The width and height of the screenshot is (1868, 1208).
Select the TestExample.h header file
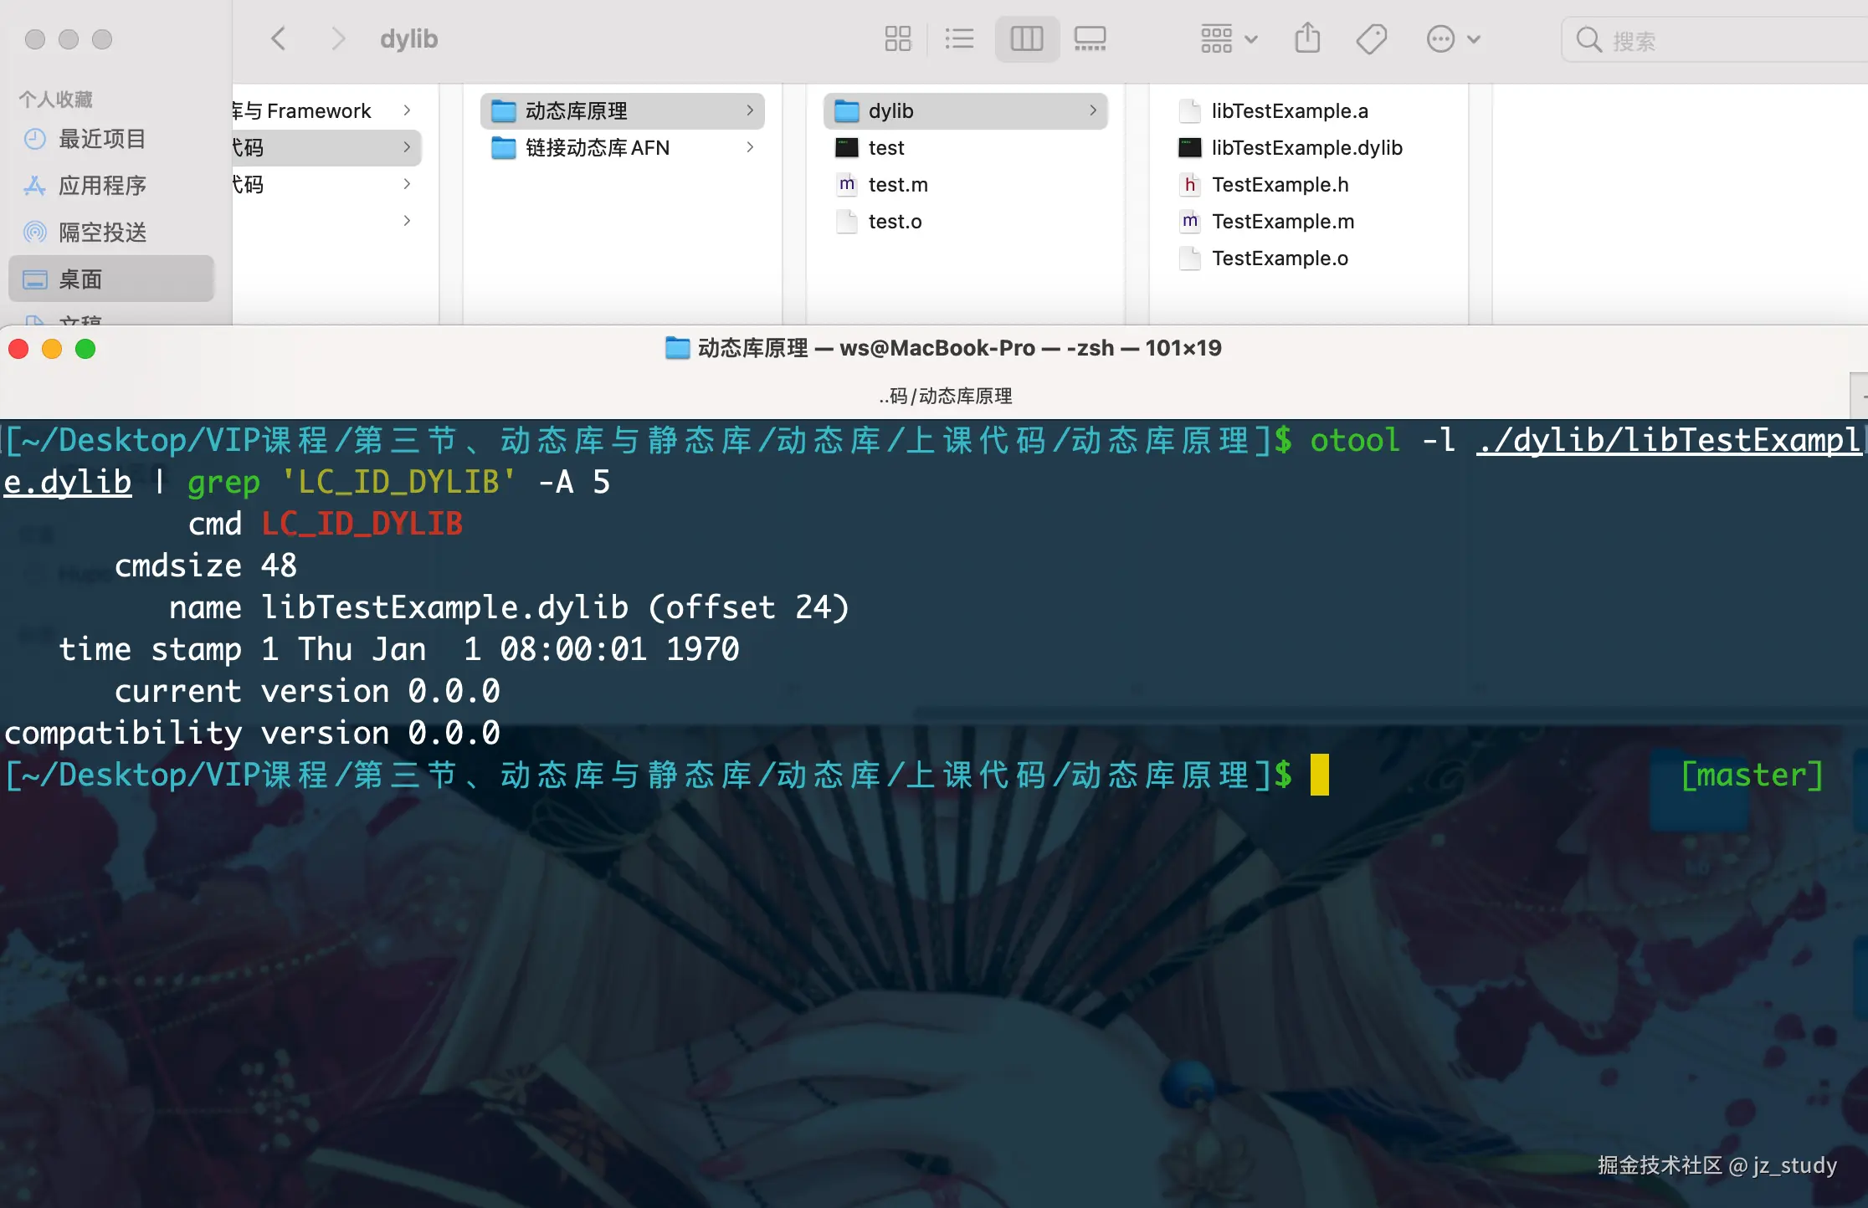[1280, 185]
